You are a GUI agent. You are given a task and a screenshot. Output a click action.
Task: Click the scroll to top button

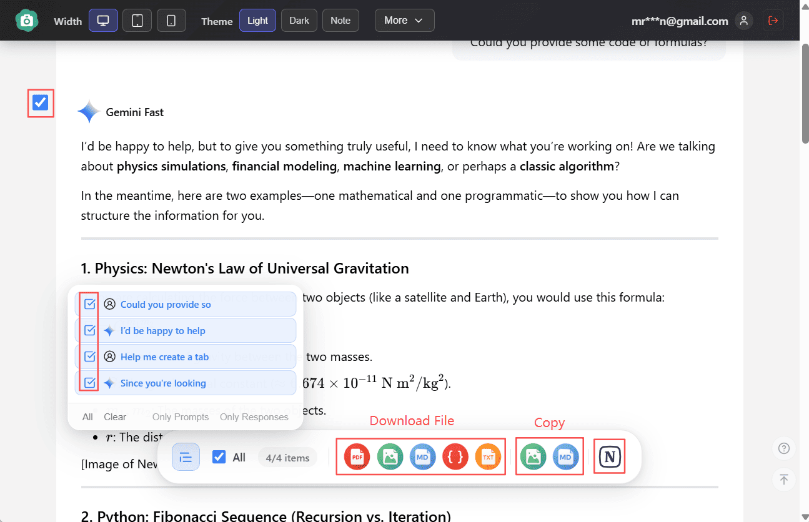(x=783, y=480)
